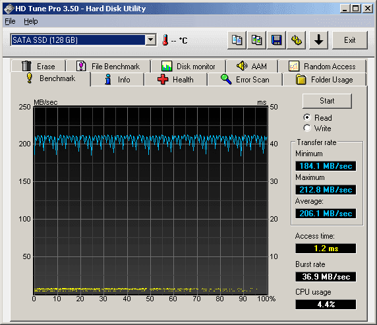Open the options gears icon
Screen dimensions: 377x325
[x=296, y=40]
